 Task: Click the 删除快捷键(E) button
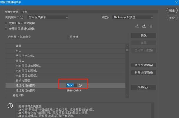point(144,73)
